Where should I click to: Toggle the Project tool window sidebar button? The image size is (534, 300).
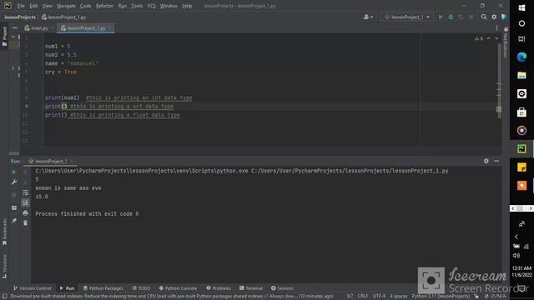click(4, 37)
